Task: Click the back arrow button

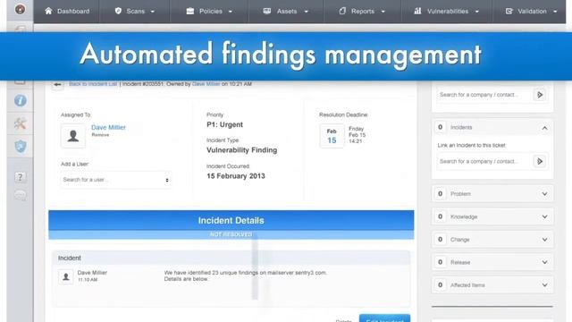Action: coord(57,84)
